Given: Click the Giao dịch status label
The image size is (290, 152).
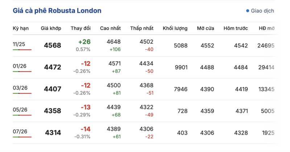Looking at the screenshot, I should [x=262, y=11].
